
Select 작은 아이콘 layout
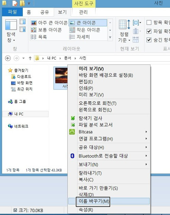coord(85,30)
